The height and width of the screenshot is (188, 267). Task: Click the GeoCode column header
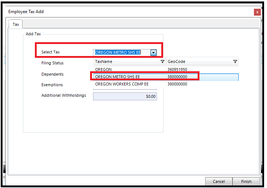tap(202, 61)
